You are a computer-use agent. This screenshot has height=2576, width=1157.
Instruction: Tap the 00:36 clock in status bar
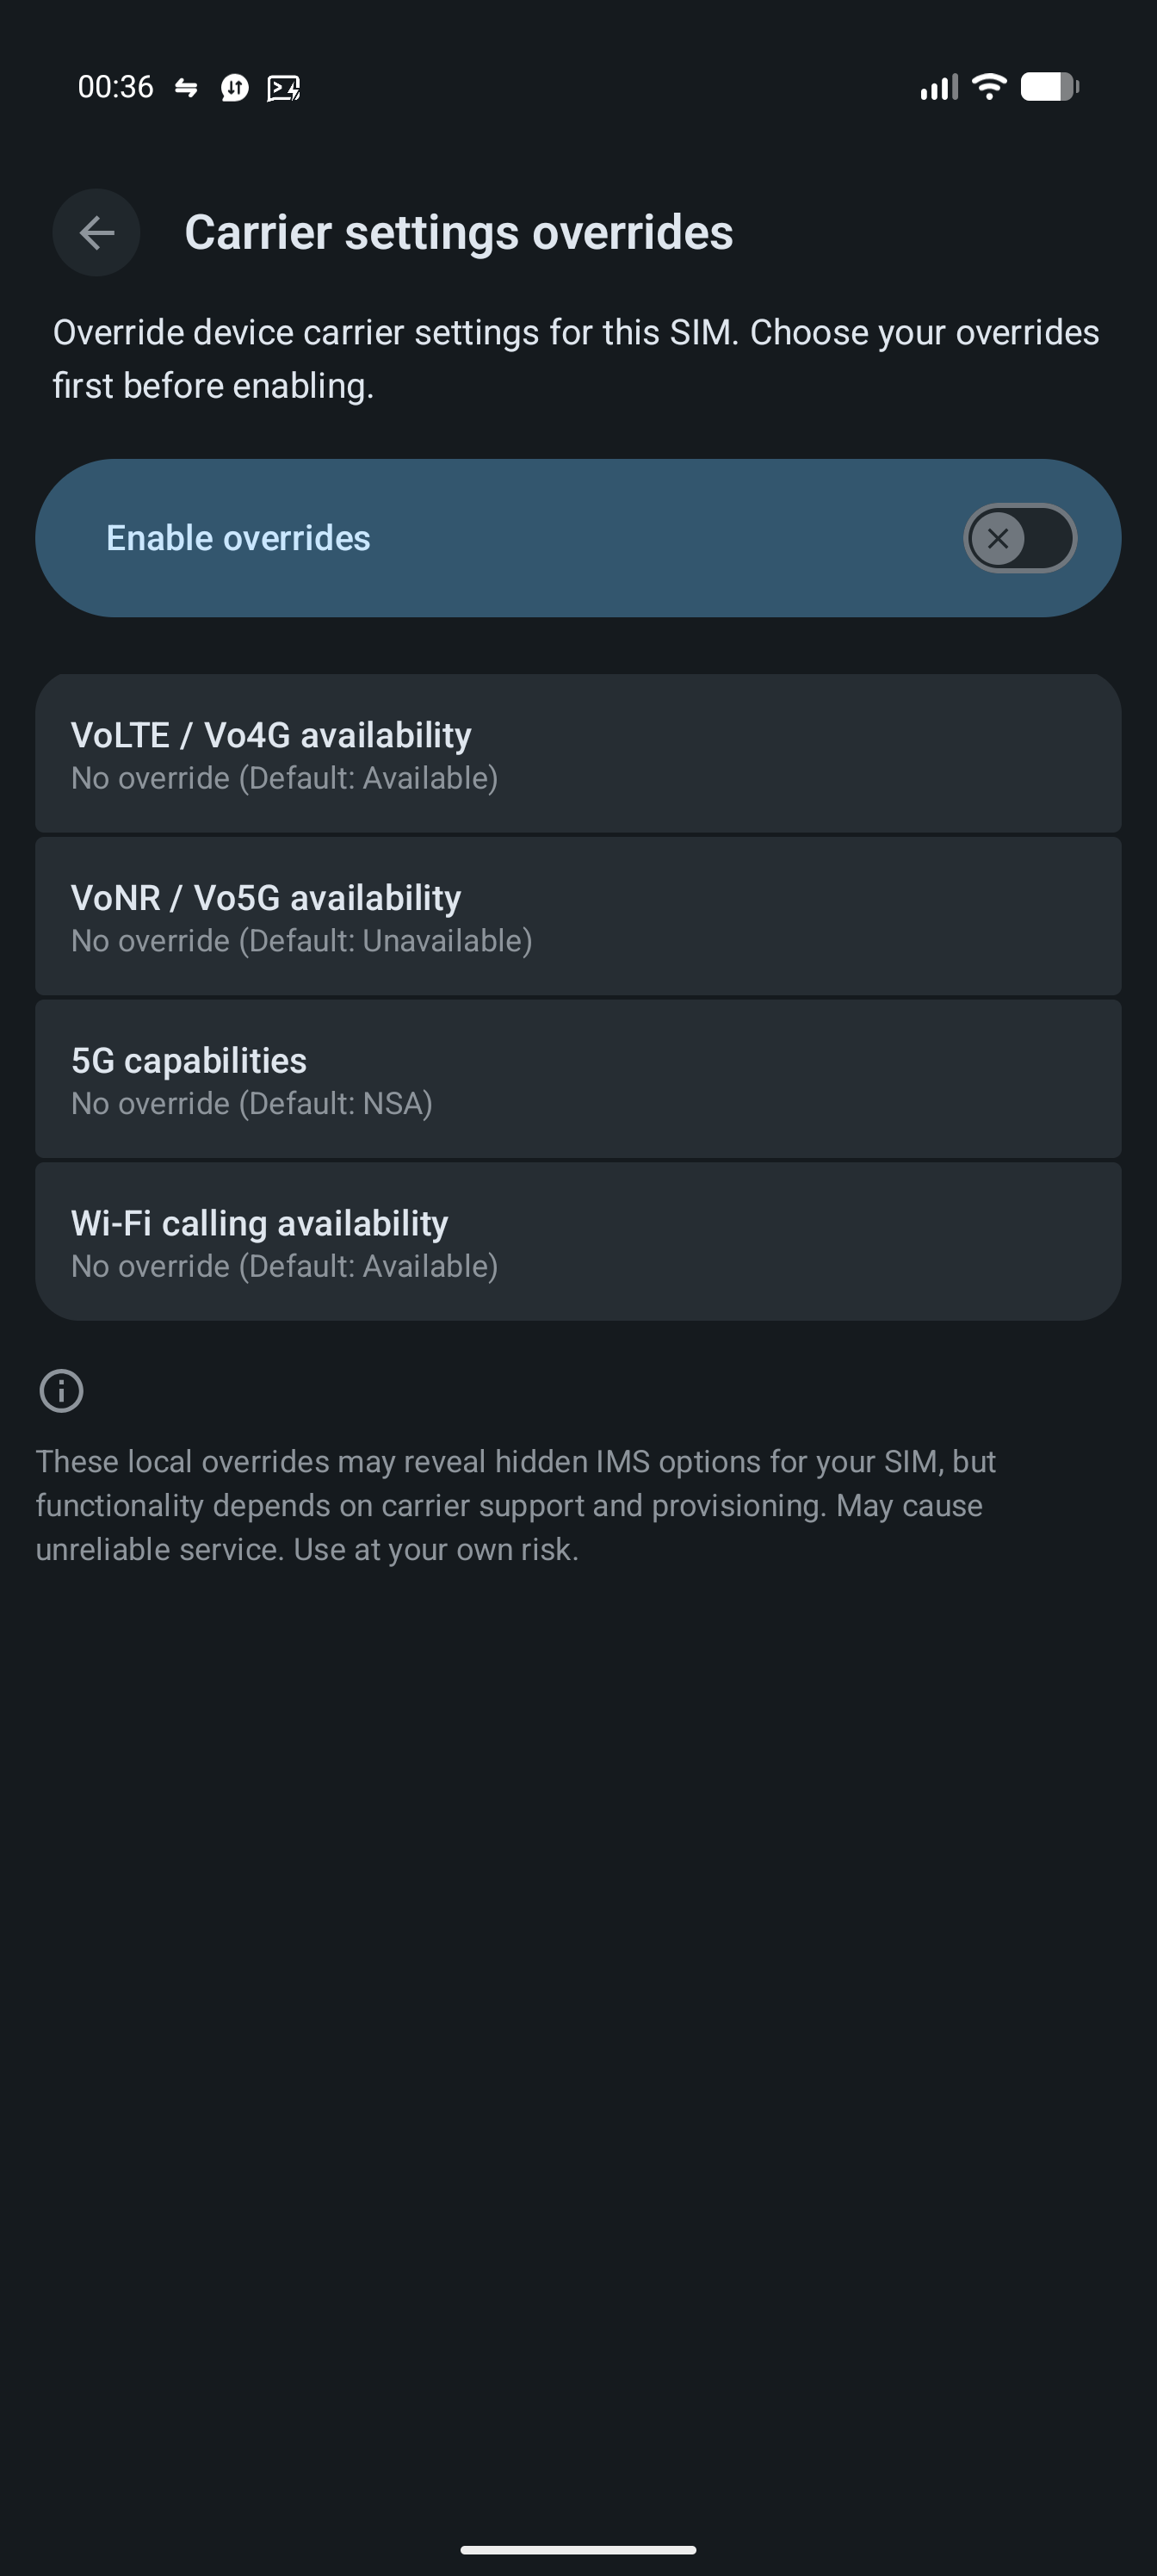coord(115,87)
